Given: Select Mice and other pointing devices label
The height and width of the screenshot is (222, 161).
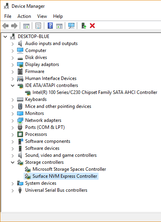Looking at the screenshot, I should pyautogui.click(x=58, y=106).
